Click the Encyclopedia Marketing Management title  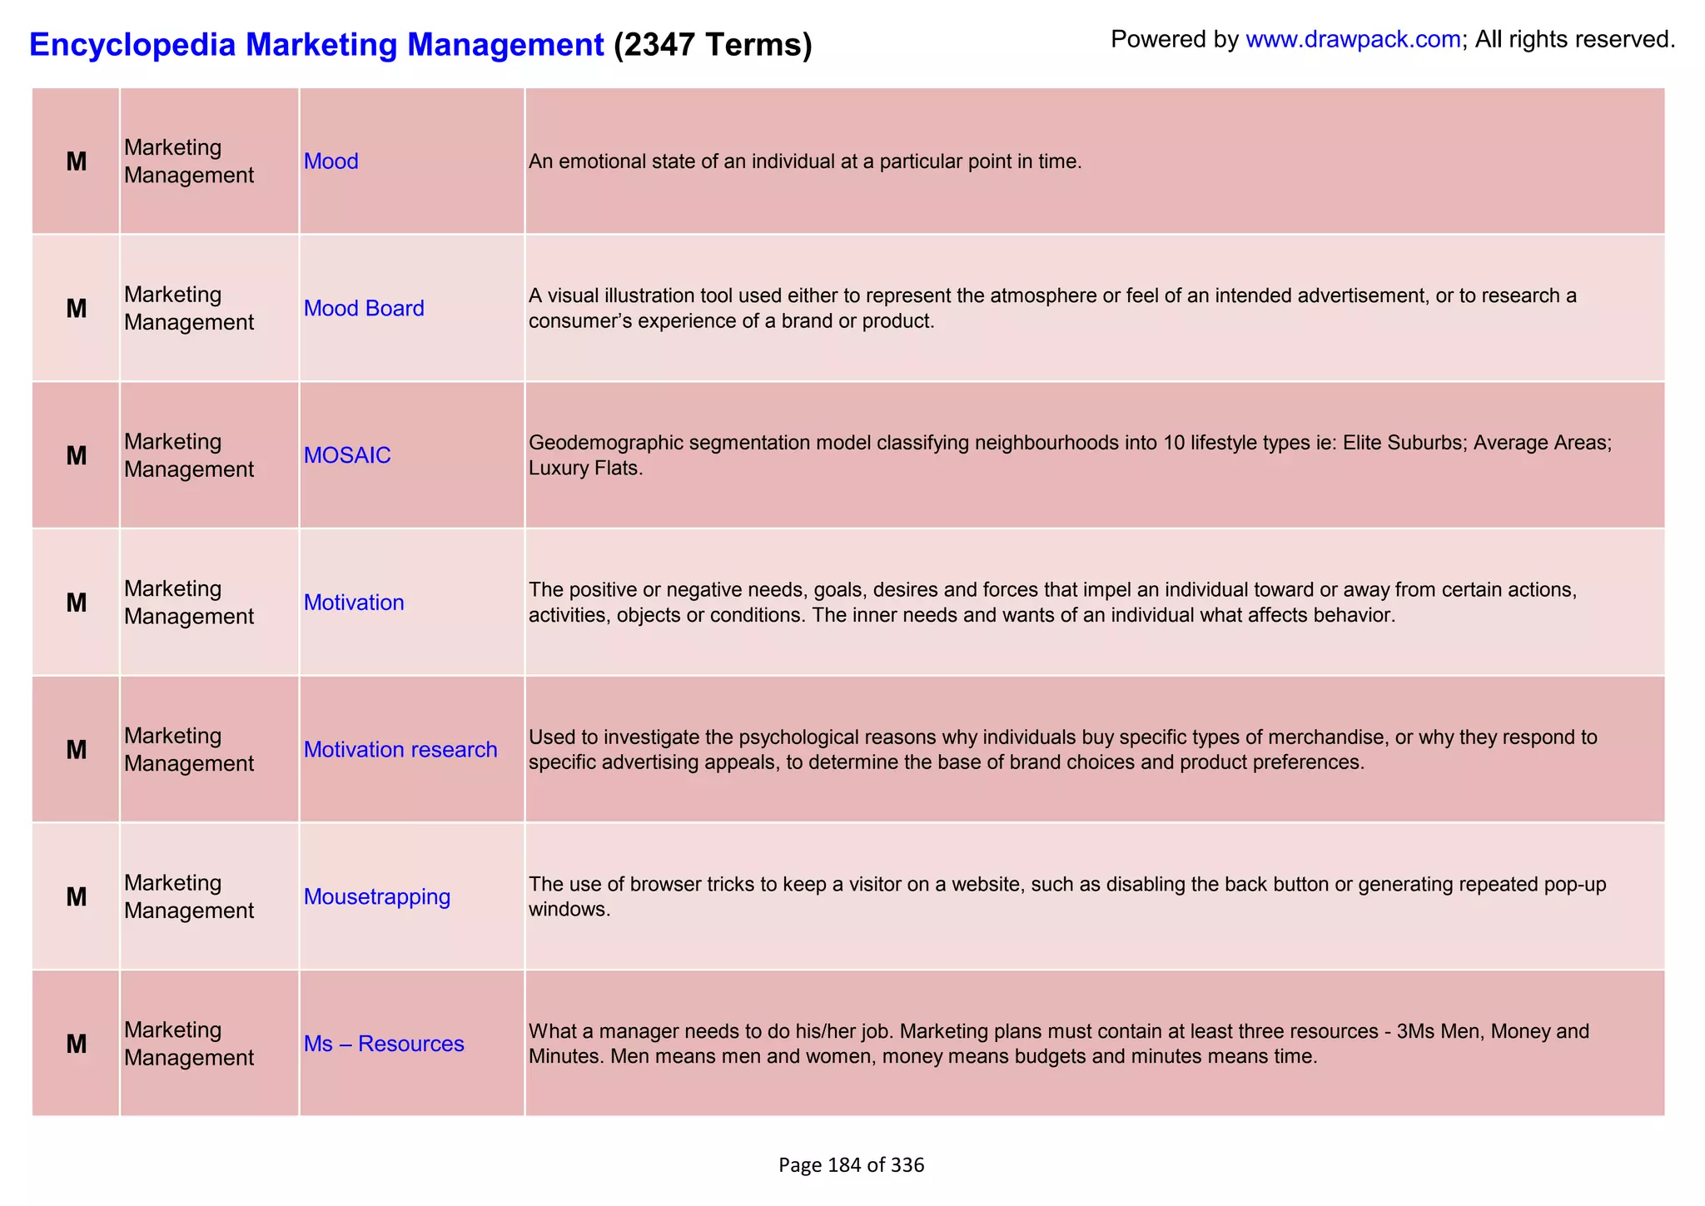(x=316, y=44)
